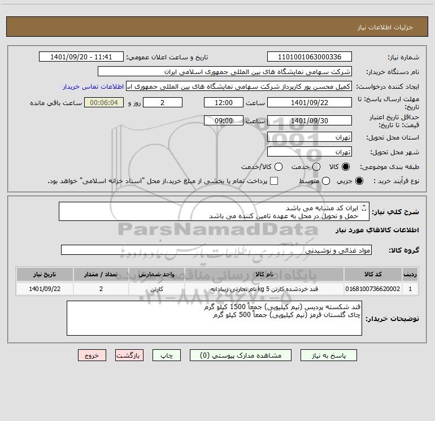Click the واحد شمارش column header
Screen dimensions: 435x421
pyautogui.click(x=156, y=274)
